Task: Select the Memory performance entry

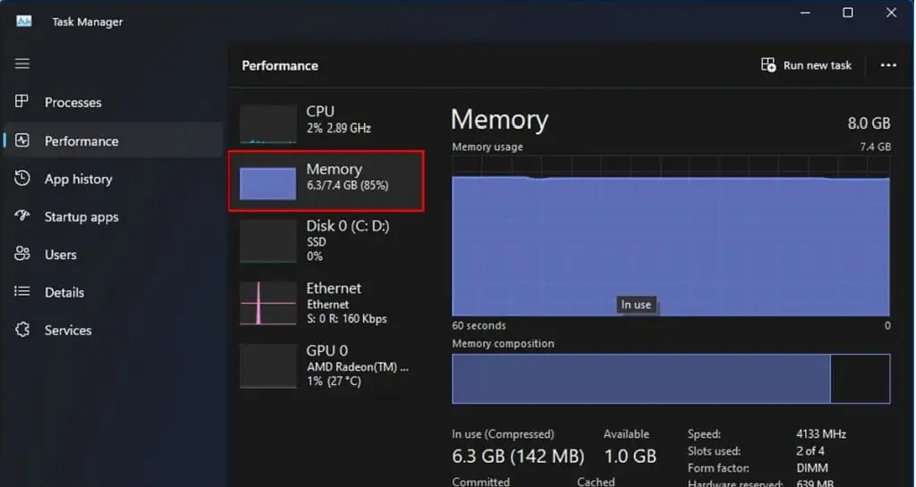Action: point(326,181)
